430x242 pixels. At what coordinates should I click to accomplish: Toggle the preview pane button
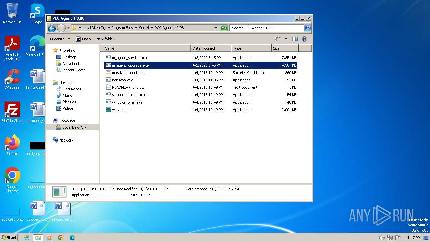tap(295, 39)
